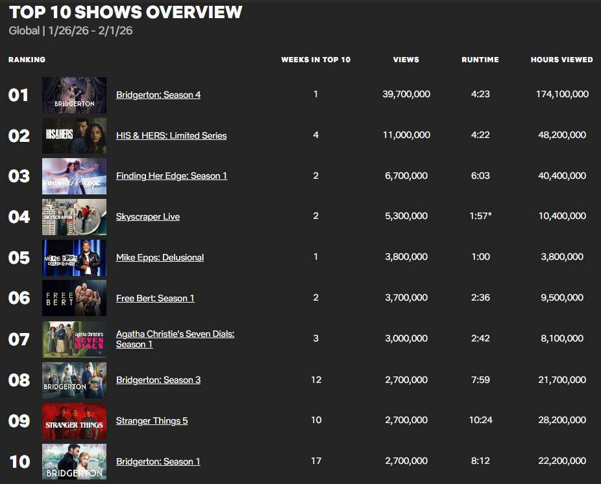
Task: Click the 6:03 runtime value
Action: pyautogui.click(x=480, y=176)
